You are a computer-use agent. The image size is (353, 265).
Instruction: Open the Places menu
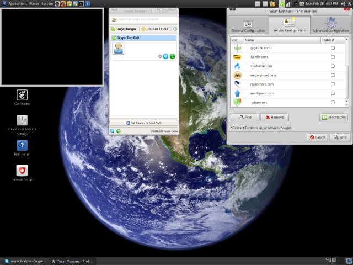click(34, 4)
